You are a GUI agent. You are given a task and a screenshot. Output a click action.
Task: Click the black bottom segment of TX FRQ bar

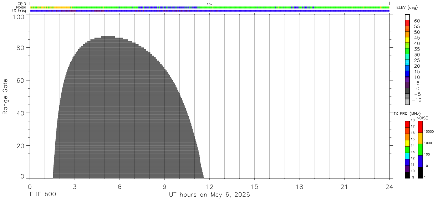coord(407,175)
